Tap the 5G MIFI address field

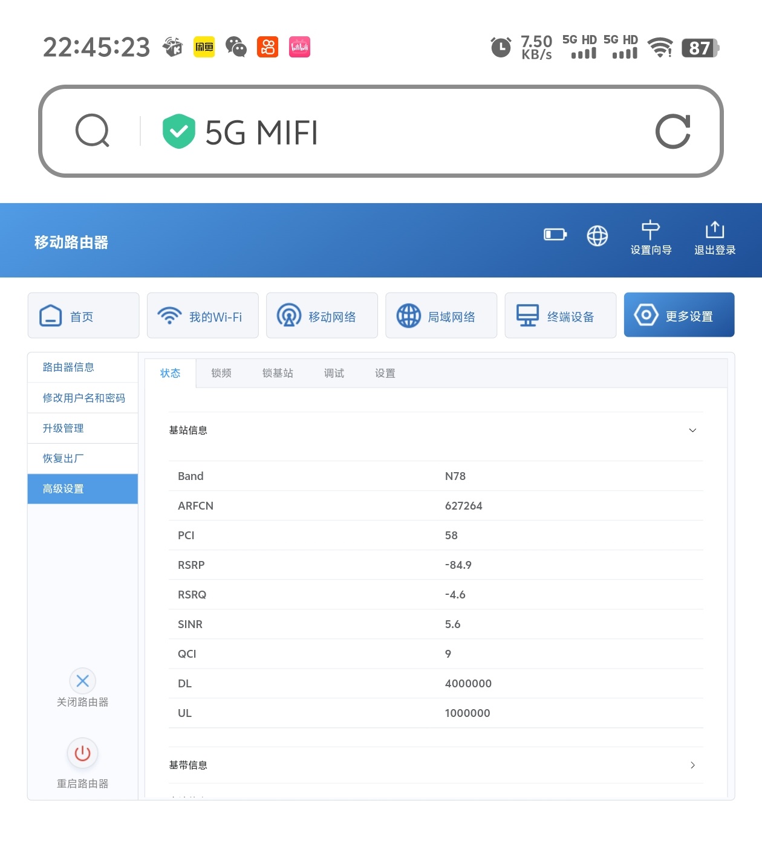click(393, 132)
